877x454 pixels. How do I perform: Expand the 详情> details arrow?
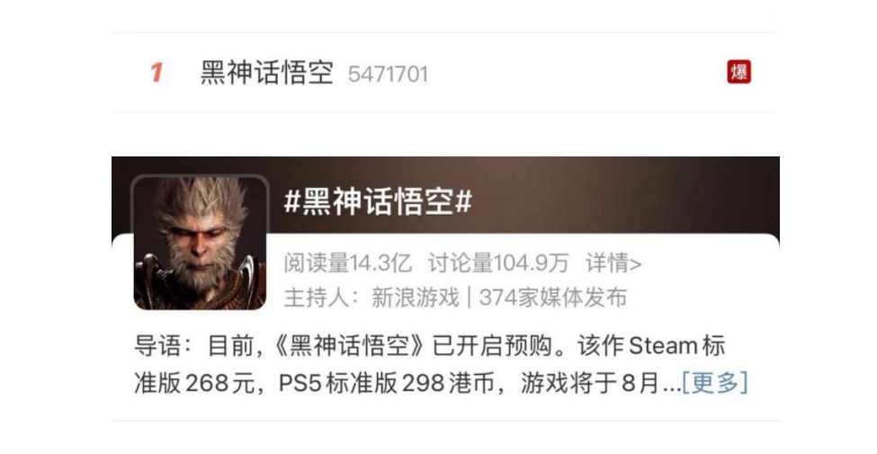pyautogui.click(x=613, y=263)
